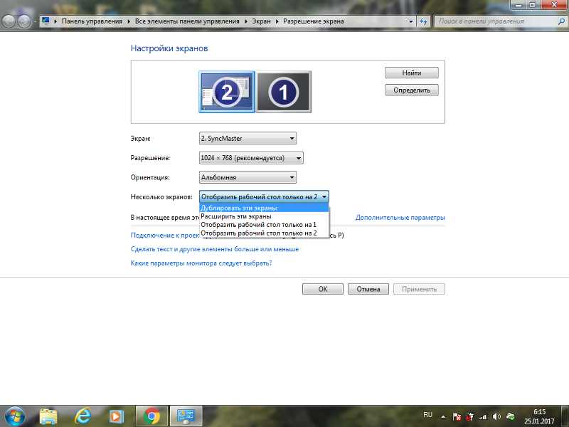Show hidden tray icons arrow
Image resolution: width=569 pixels, height=427 pixels.
443,416
